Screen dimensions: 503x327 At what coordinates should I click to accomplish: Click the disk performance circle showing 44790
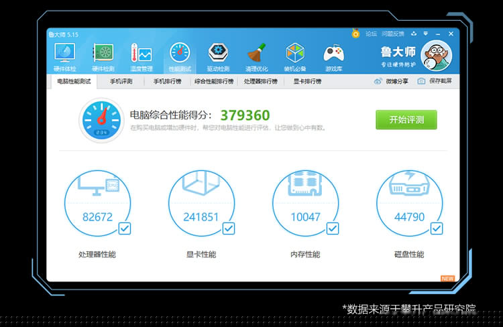409,203
